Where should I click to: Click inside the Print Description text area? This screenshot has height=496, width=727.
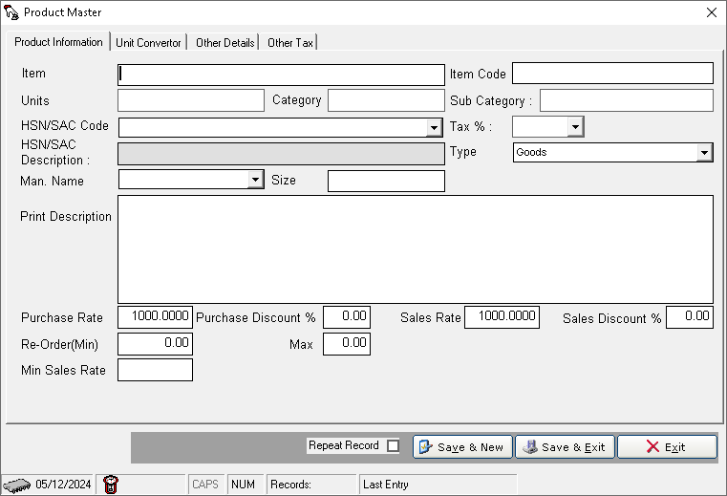coord(416,249)
